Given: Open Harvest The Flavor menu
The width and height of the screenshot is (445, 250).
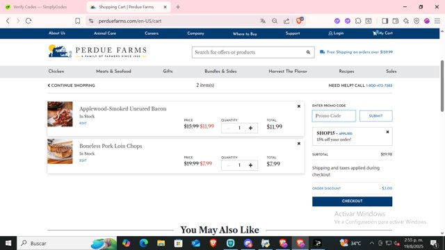Looking at the screenshot, I should coord(288,72).
